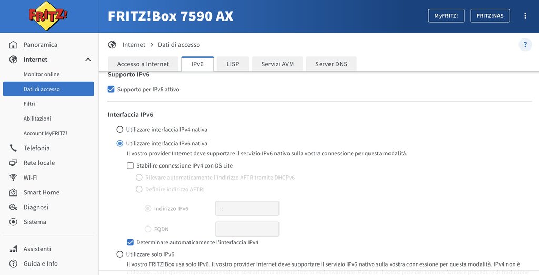Click the Indirizzo IPv6 input field
This screenshot has width=539, height=275.
tap(247, 209)
